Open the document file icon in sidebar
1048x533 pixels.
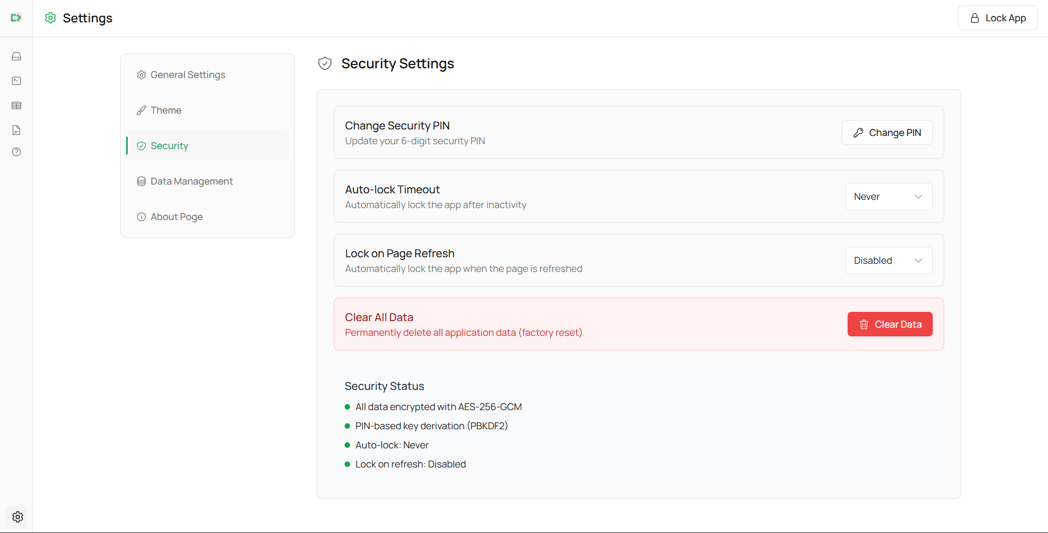point(16,130)
